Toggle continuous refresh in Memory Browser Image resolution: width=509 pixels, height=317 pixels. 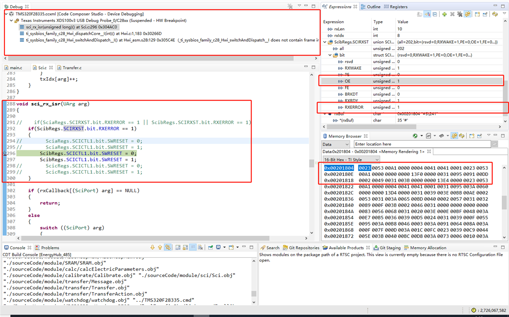point(454,136)
